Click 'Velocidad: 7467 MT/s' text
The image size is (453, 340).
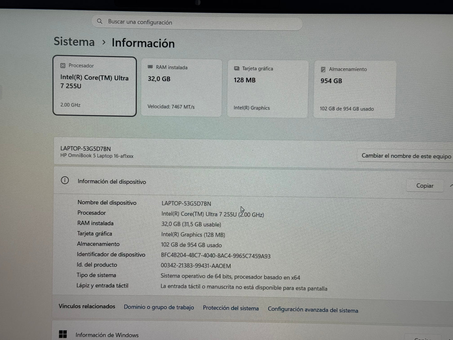click(171, 107)
